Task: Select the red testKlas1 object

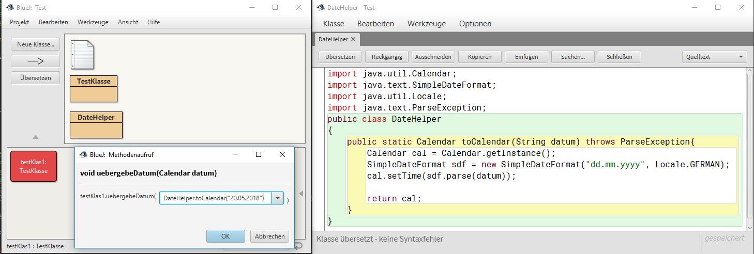Action: (34, 166)
